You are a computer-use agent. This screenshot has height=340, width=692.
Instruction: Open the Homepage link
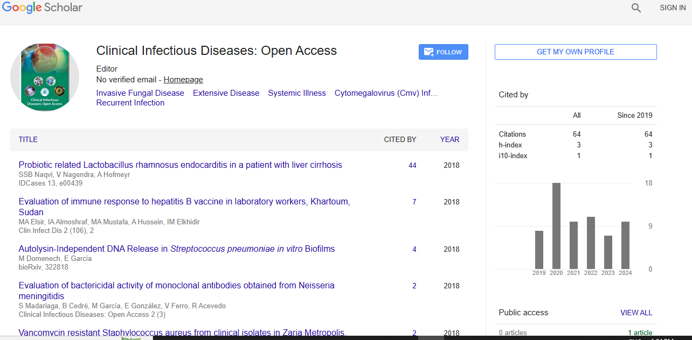click(x=183, y=80)
